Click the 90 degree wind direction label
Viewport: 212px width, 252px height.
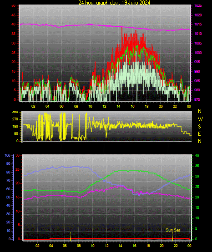point(16,133)
